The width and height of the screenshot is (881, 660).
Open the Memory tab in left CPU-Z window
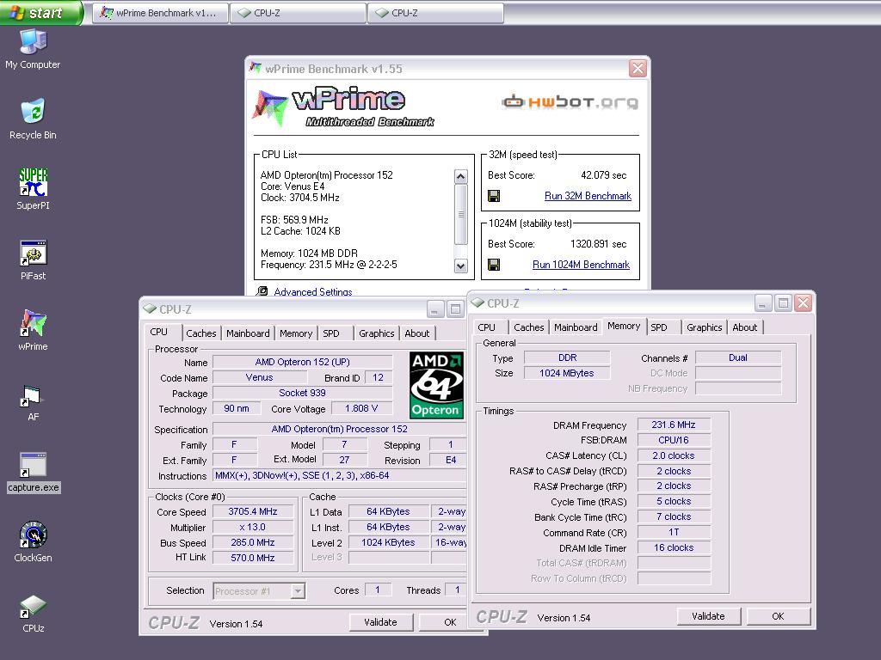point(296,333)
